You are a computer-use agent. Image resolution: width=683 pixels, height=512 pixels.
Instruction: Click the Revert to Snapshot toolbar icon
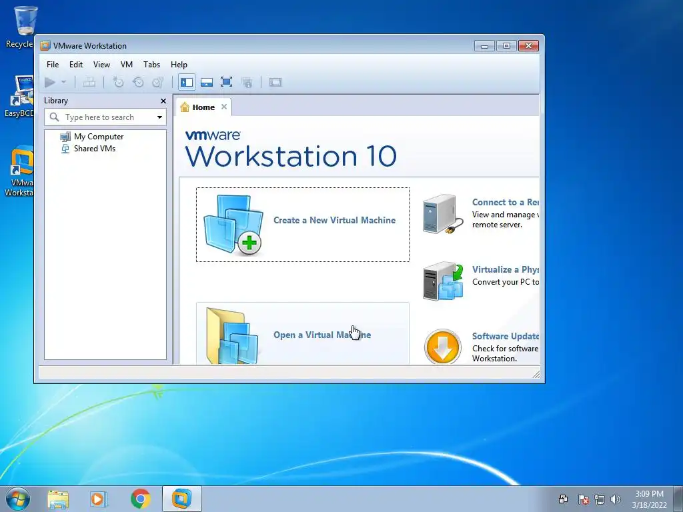[x=138, y=82]
